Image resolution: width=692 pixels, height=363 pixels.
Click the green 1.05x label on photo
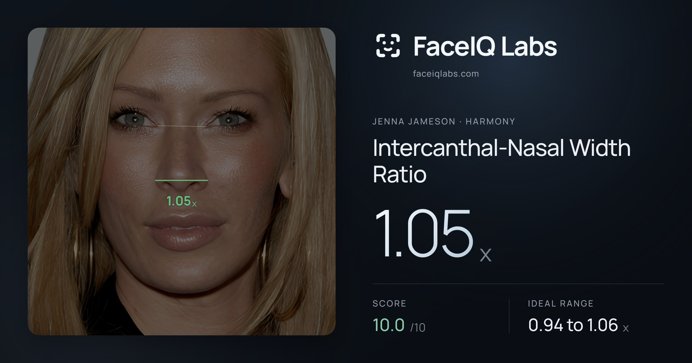click(x=182, y=201)
